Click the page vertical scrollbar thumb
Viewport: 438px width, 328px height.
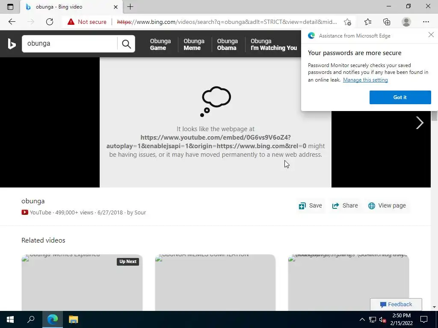434,115
